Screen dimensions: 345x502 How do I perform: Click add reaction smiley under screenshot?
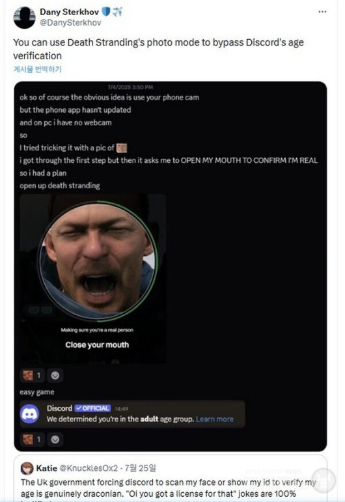[x=55, y=375]
